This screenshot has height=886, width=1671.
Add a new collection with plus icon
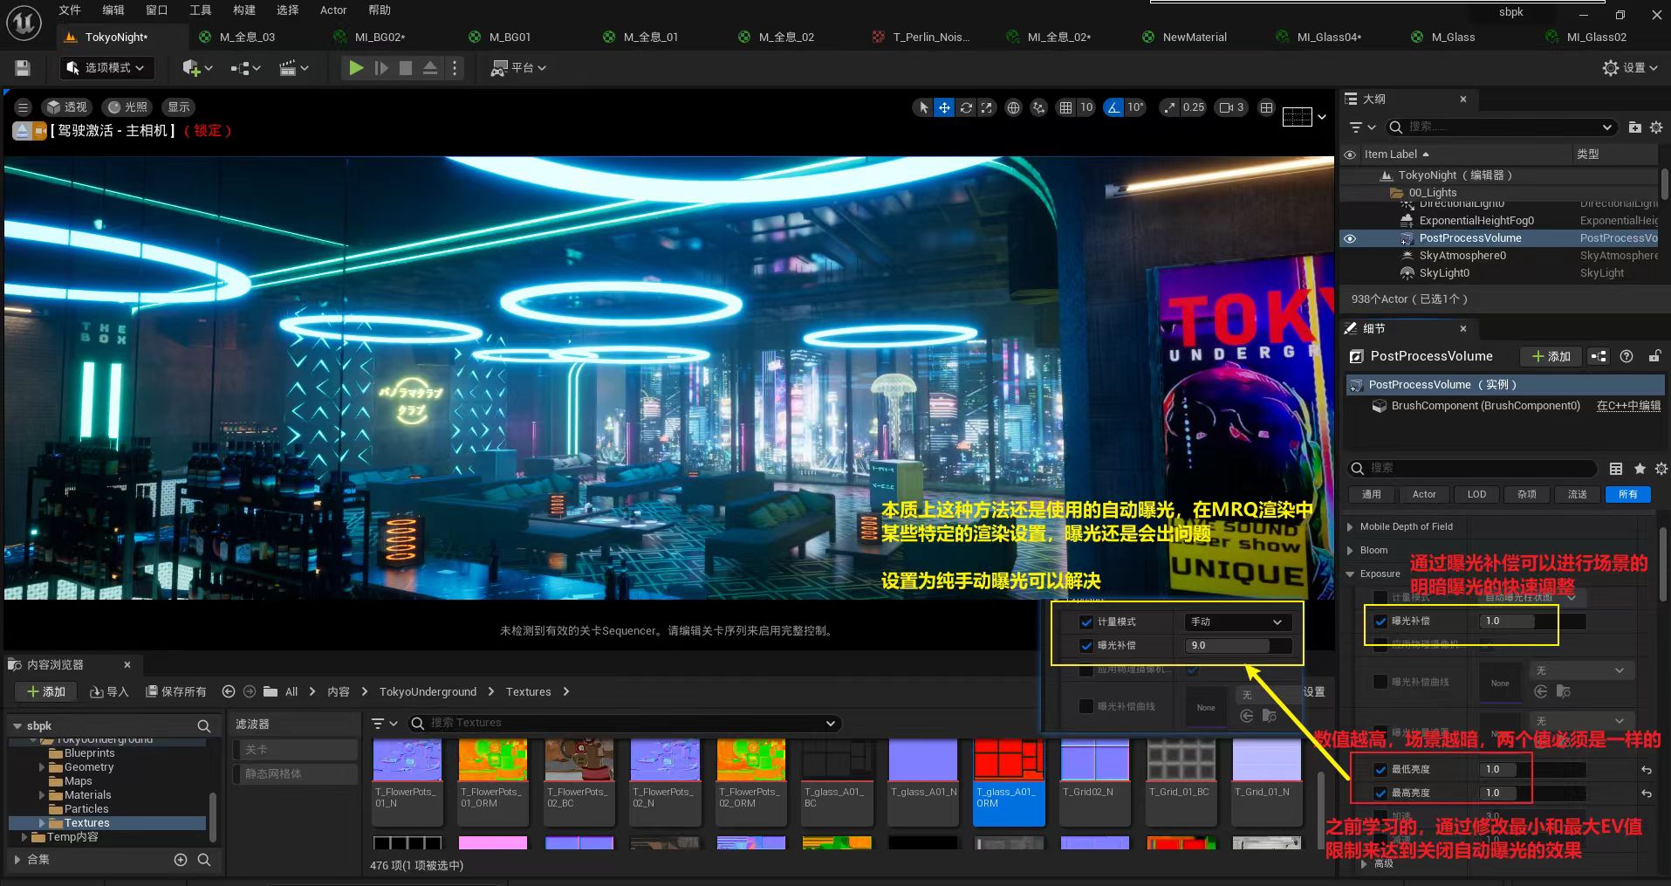click(x=181, y=860)
